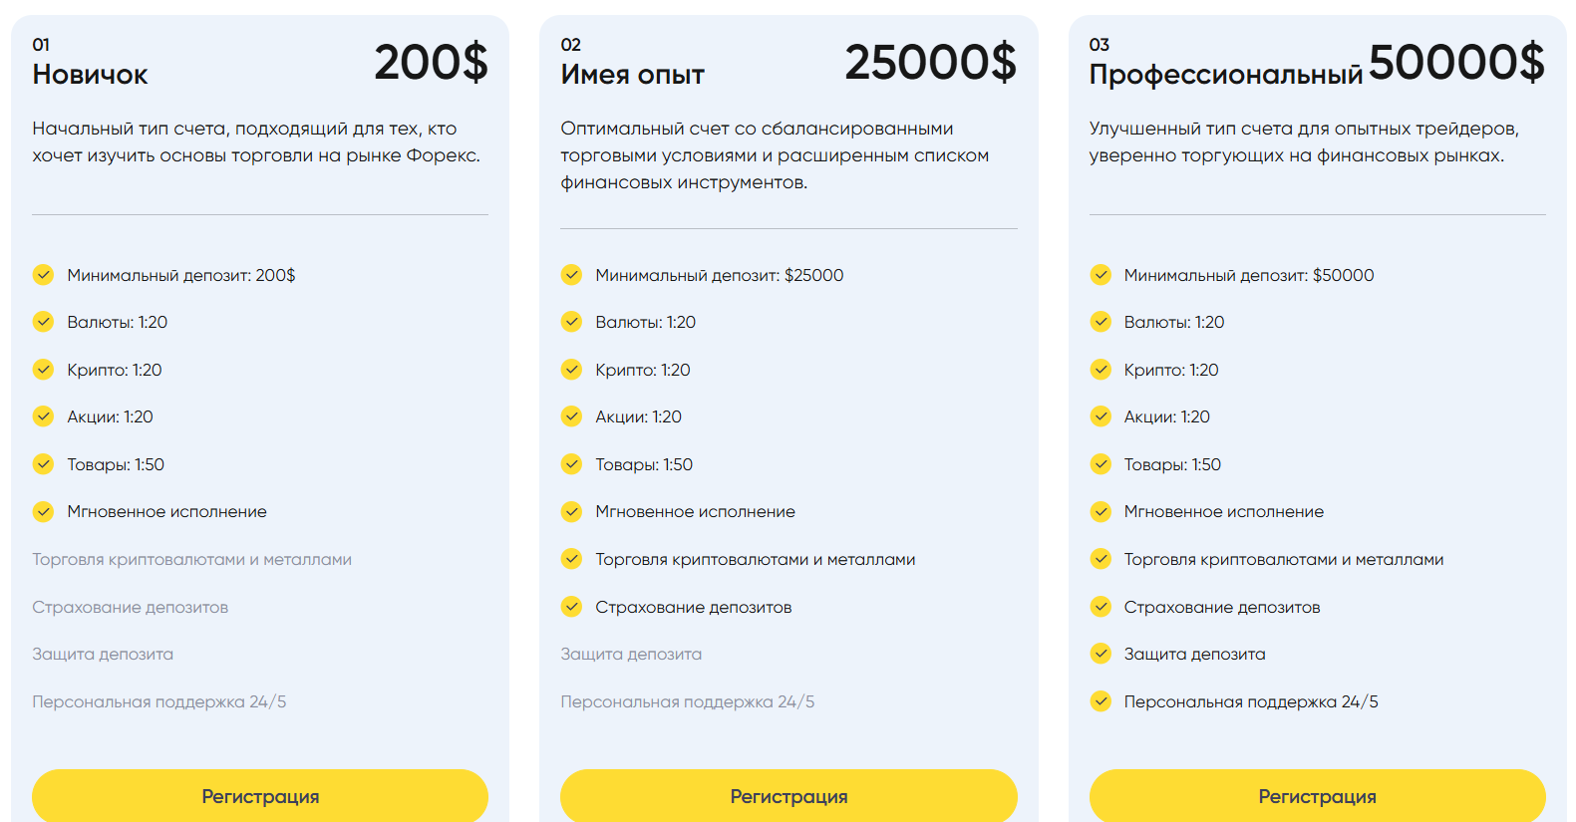The height and width of the screenshot is (822, 1576).
Task: Click checkmark beside Персональная поддержка 24/5 in Профессиональный
Action: 1101,700
